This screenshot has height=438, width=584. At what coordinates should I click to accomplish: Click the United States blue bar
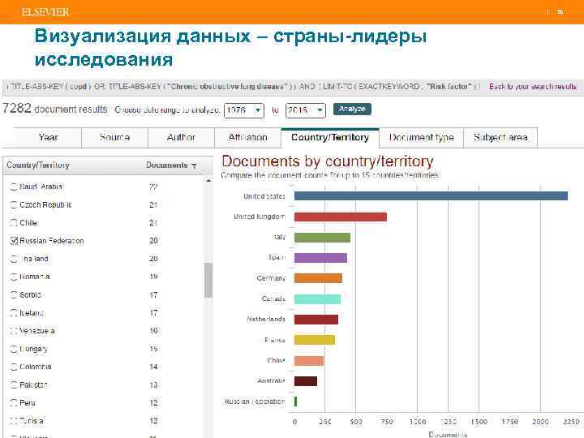coord(431,196)
